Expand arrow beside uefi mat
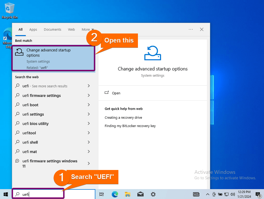264x199 pixels. 89,152
